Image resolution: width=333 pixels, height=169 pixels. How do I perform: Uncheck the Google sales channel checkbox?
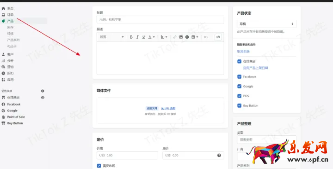(x=240, y=86)
